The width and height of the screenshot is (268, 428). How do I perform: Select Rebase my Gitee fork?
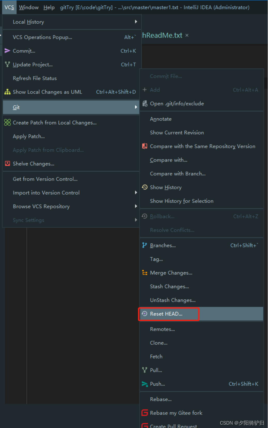[x=202, y=413]
